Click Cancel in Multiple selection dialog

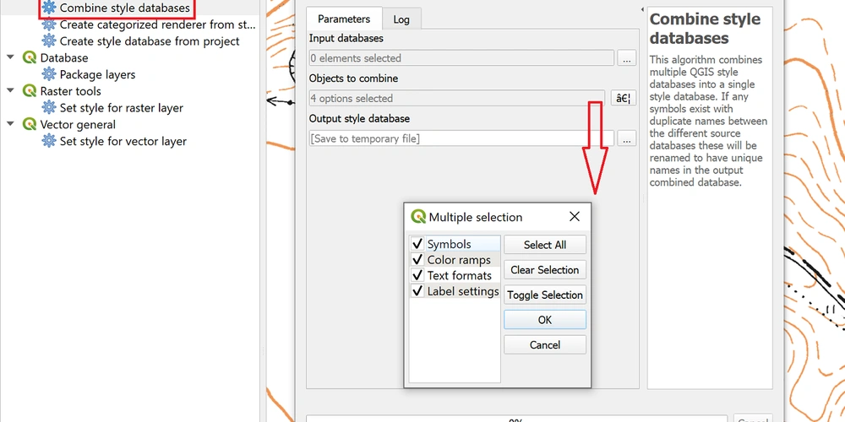click(545, 345)
